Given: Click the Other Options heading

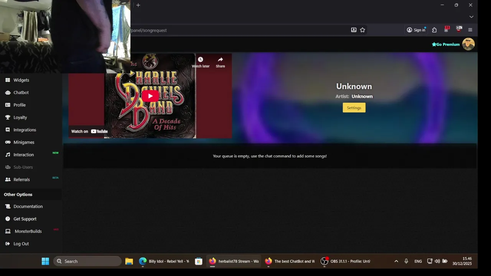Looking at the screenshot, I should 18,194.
